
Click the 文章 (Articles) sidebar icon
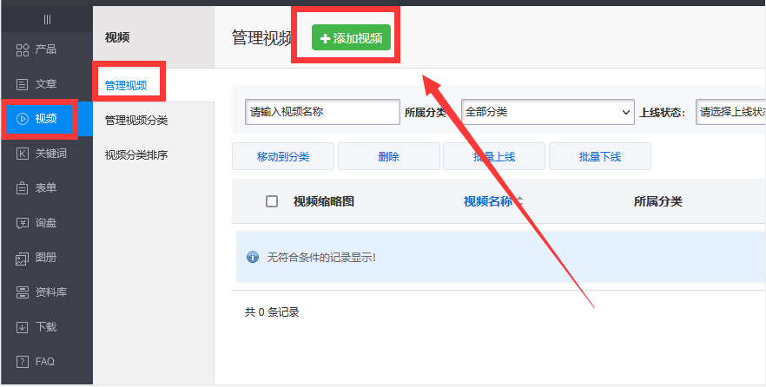pos(23,84)
